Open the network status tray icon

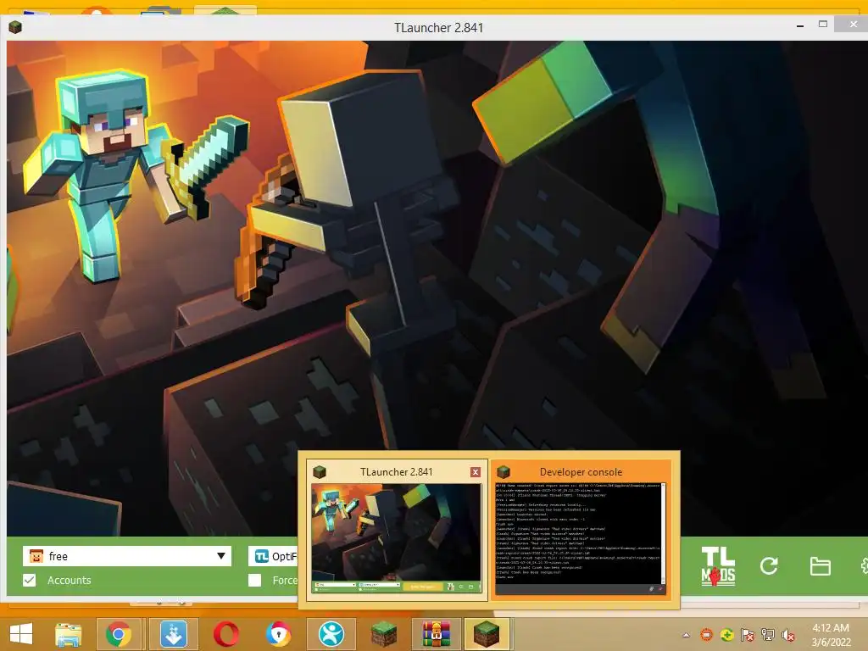click(768, 634)
